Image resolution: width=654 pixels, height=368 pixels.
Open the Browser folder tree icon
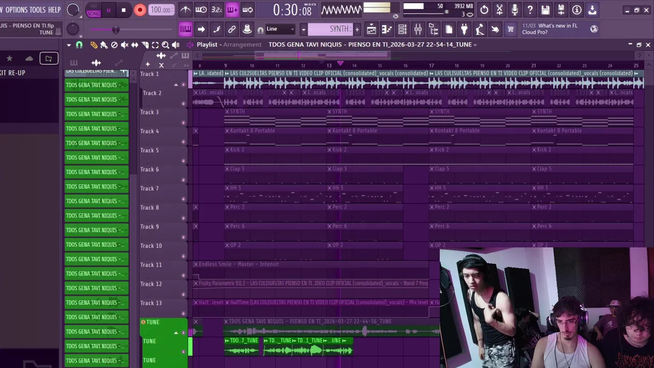tap(433, 29)
